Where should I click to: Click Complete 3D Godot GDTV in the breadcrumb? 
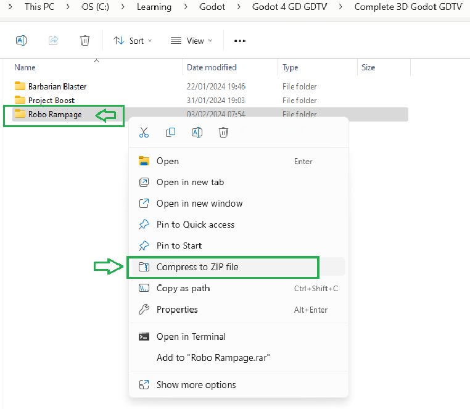(x=408, y=7)
